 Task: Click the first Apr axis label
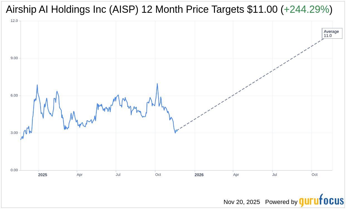point(80,175)
